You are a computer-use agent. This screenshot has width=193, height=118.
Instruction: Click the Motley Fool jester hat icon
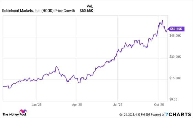(x=24, y=111)
